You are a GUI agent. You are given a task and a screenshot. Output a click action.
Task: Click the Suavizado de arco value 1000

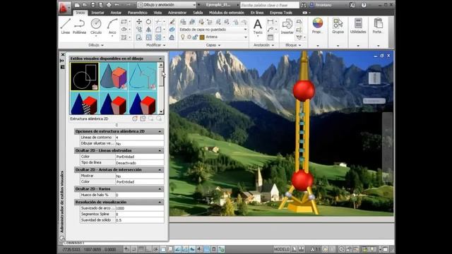(140, 208)
